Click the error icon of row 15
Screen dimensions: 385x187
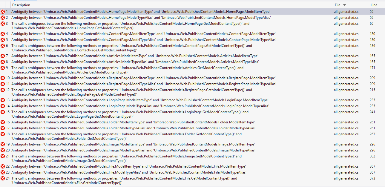coord(3,112)
